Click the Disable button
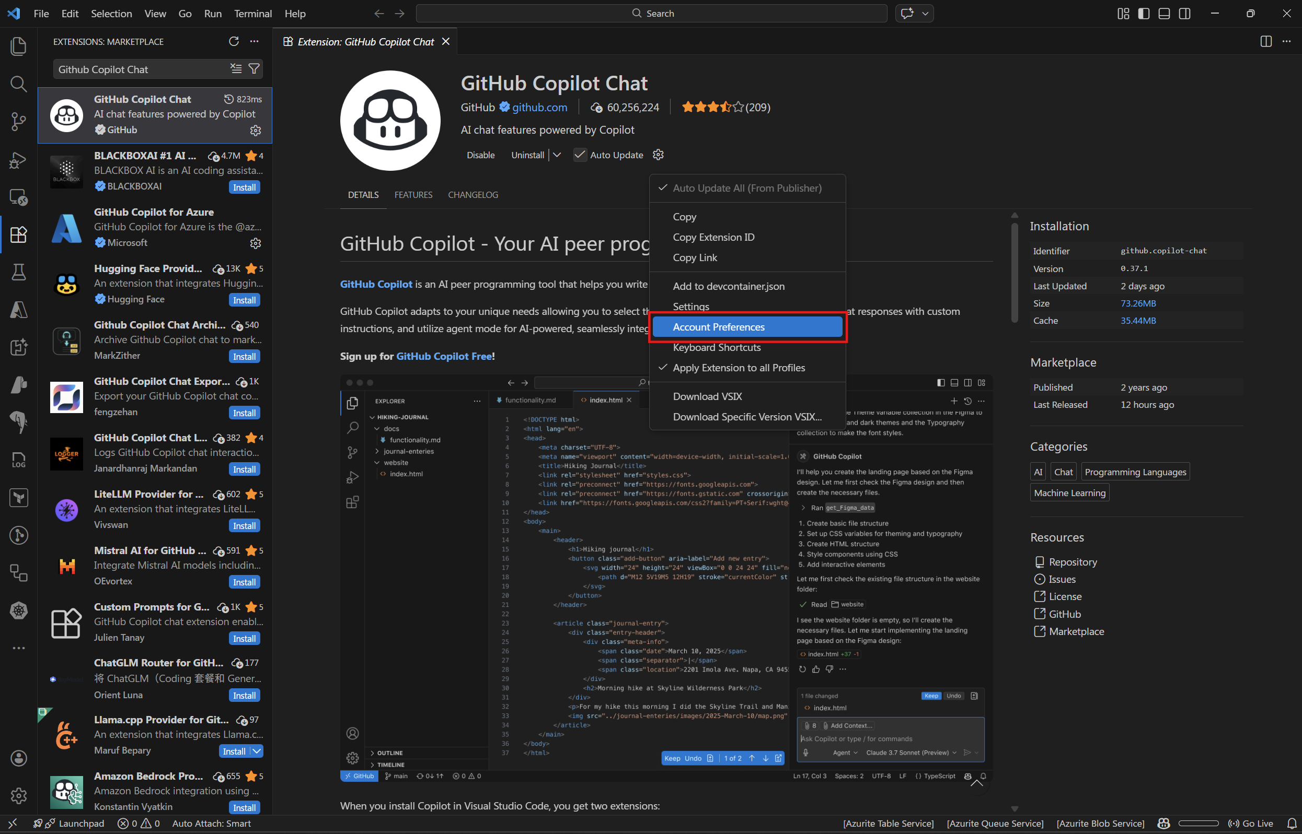This screenshot has width=1302, height=834. pyautogui.click(x=480, y=155)
